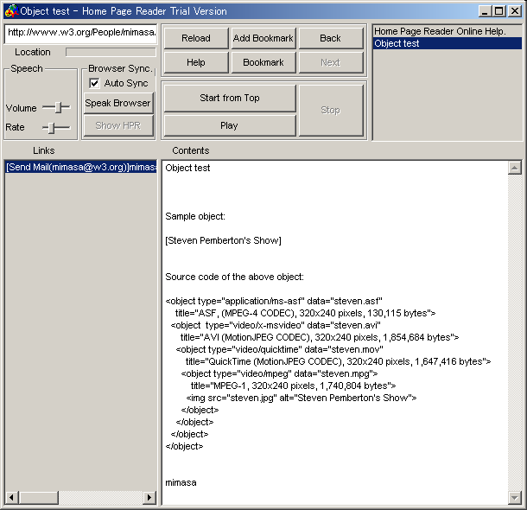Click the Contents scrollbar down arrow
This screenshot has width=527, height=510.
point(515,498)
